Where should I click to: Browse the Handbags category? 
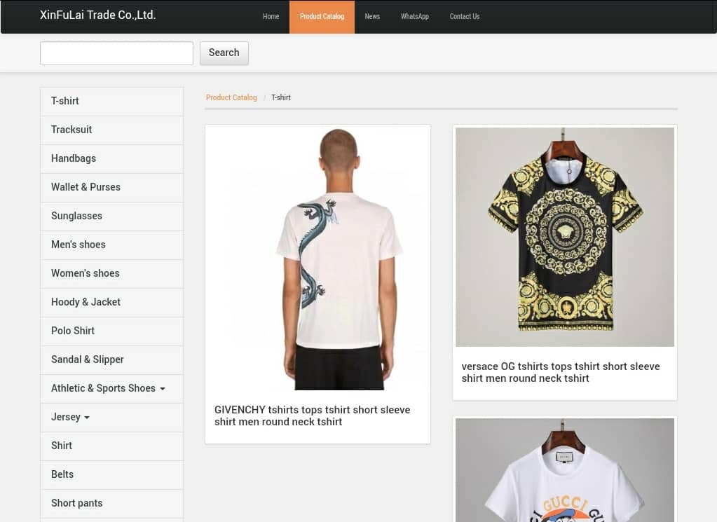click(x=111, y=158)
